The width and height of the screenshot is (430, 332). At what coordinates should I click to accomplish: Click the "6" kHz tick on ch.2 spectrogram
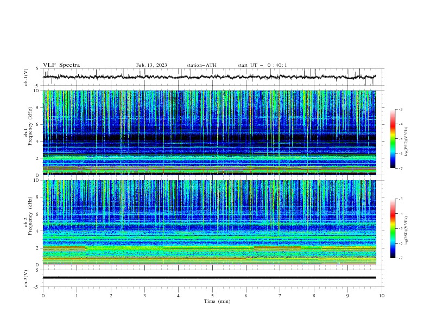coord(38,214)
